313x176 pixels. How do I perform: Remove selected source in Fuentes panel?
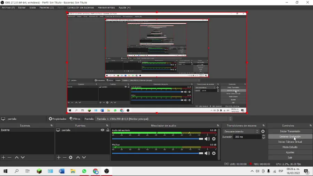64,158
